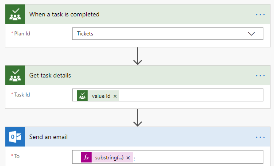
Task: Click in the To field's empty area
Action: point(198,157)
